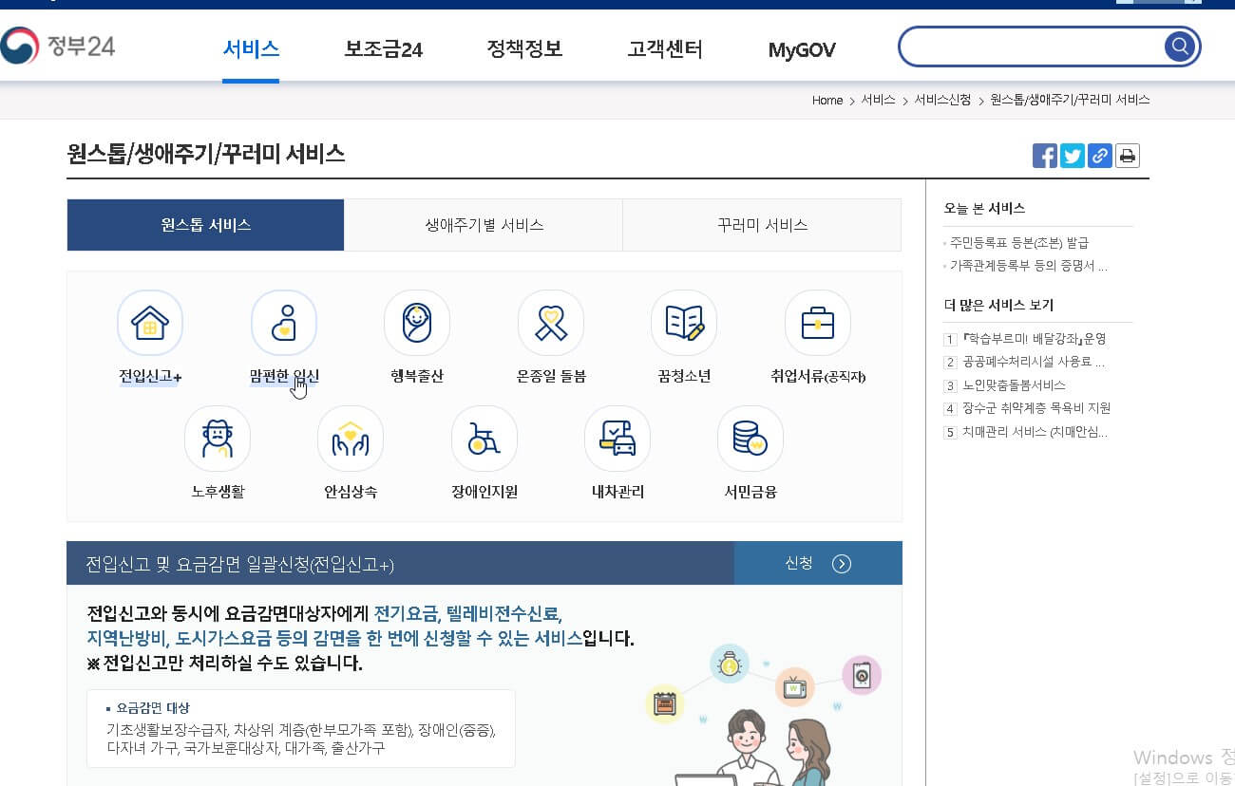Image resolution: width=1235 pixels, height=786 pixels.
Task: Open the 안심상속 service
Action: pos(350,439)
